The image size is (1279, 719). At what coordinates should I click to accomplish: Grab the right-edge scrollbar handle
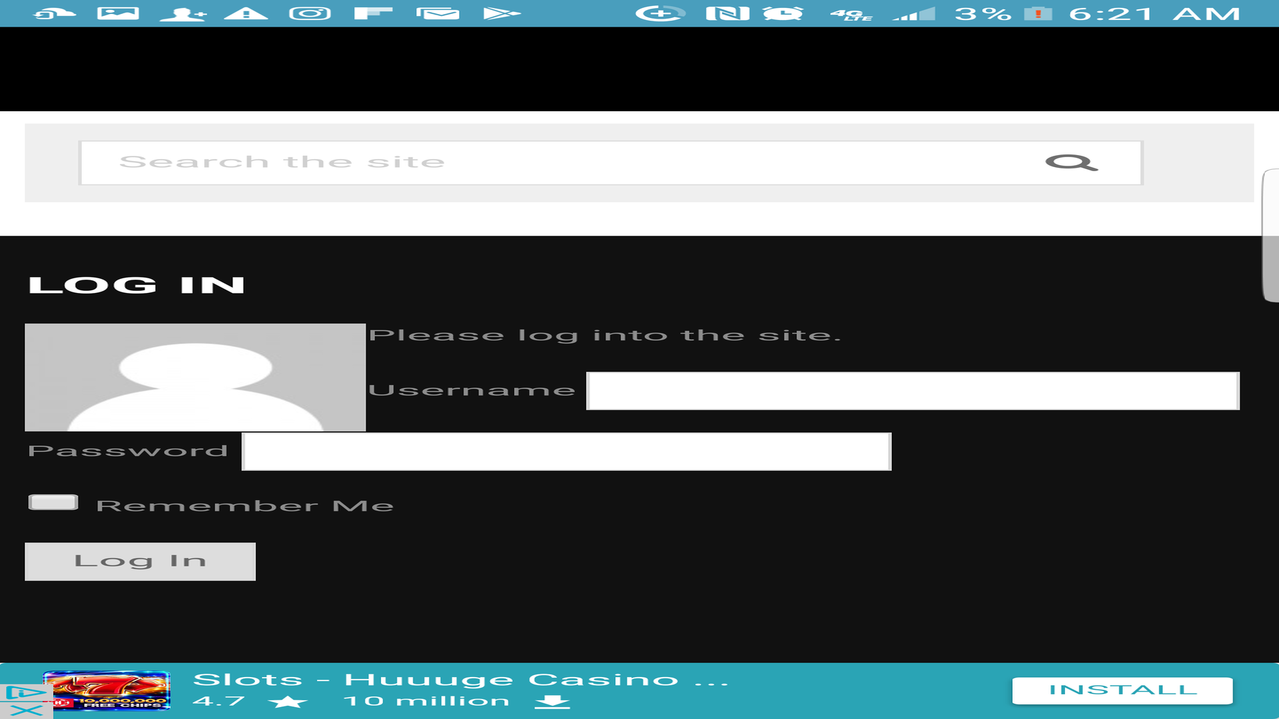coord(1270,236)
